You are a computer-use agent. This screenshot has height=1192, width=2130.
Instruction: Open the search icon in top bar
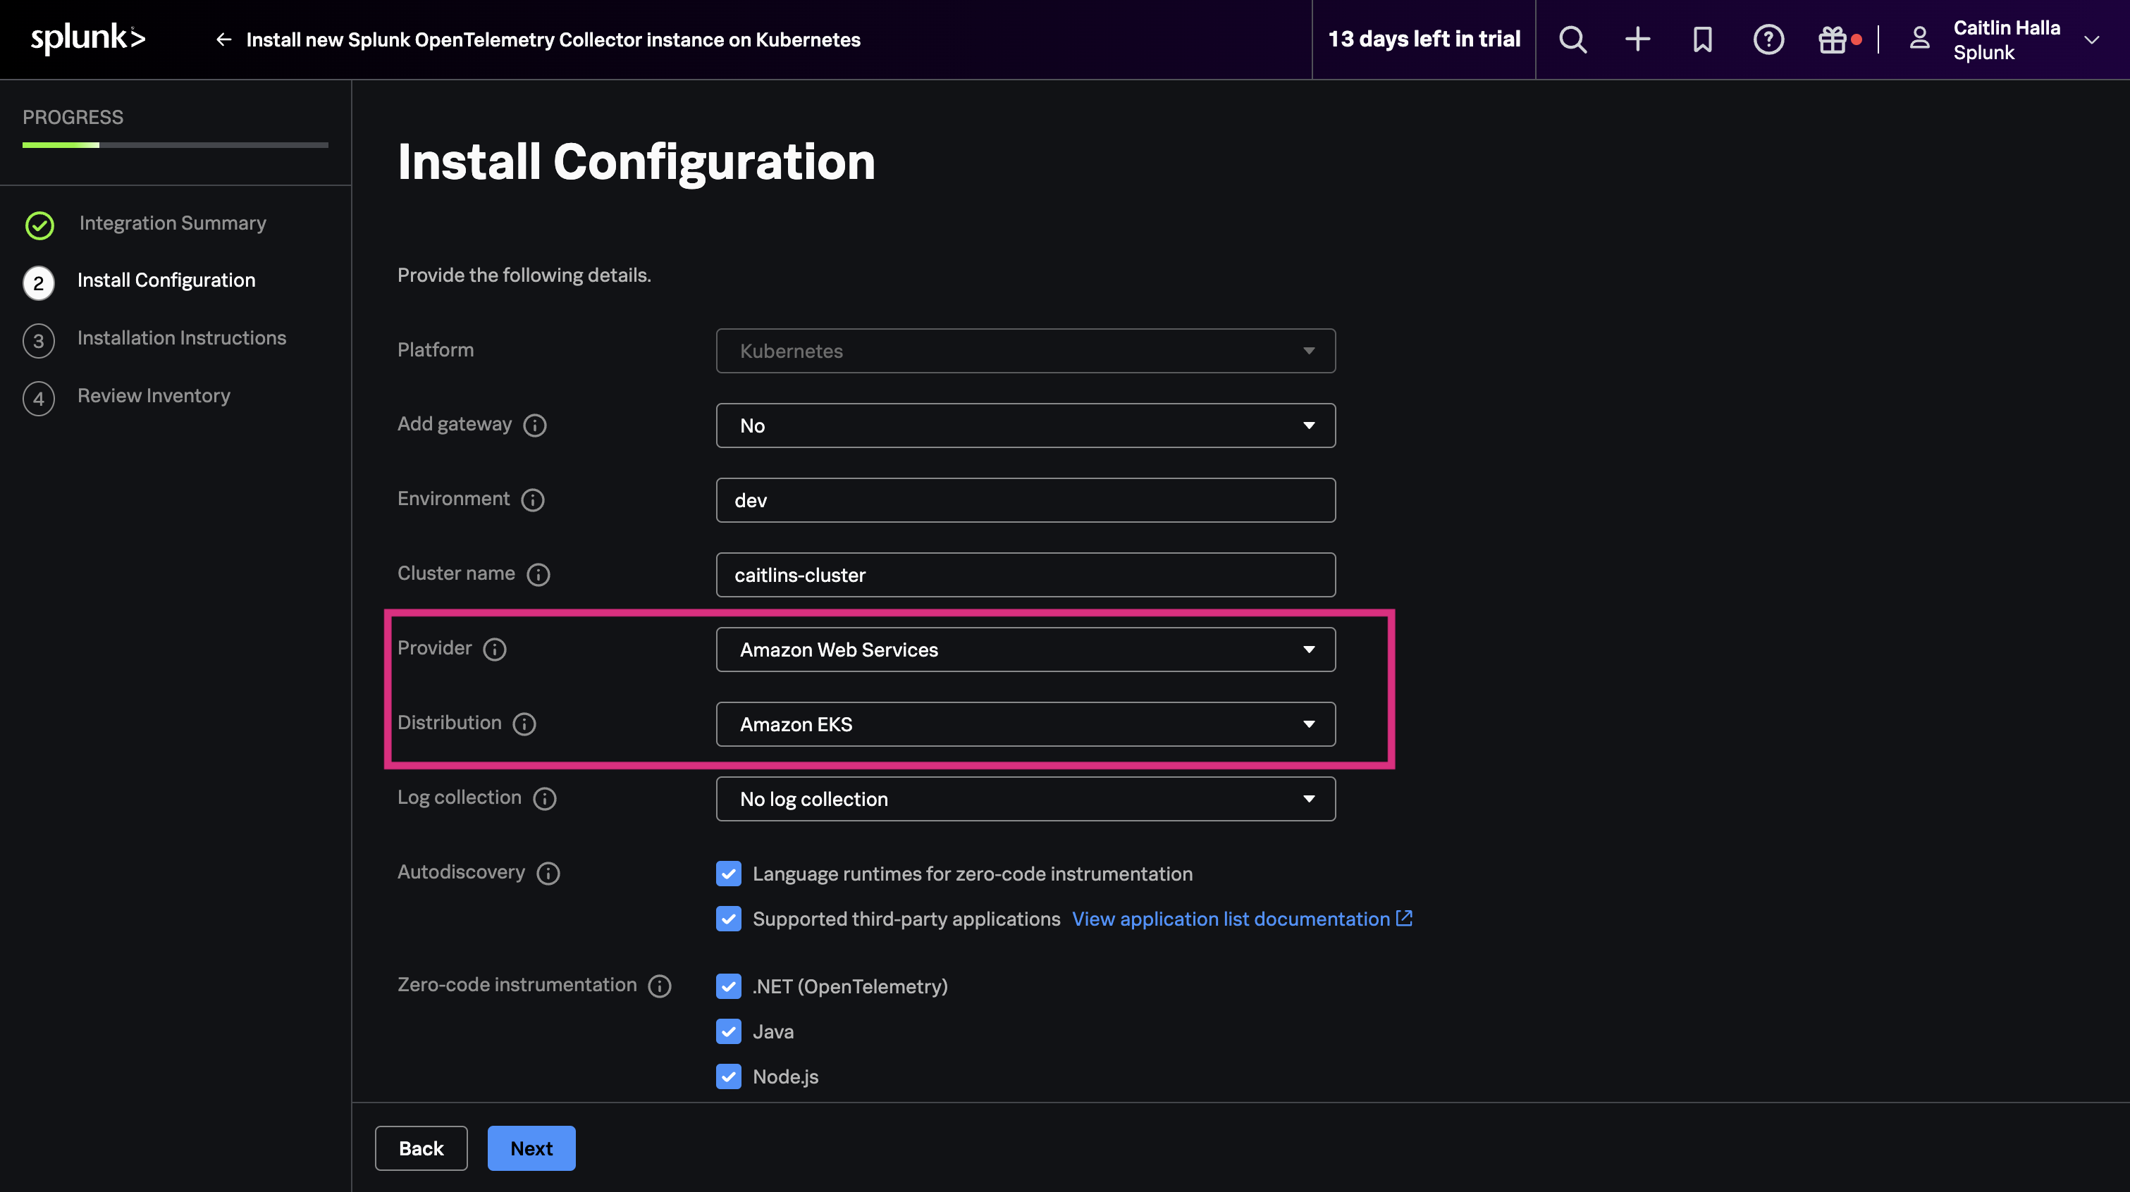(x=1572, y=39)
